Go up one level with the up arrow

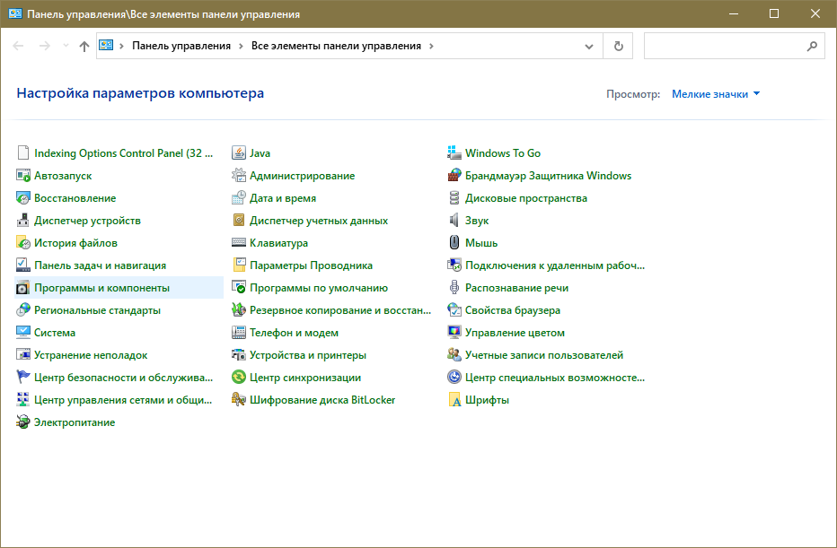pos(84,46)
